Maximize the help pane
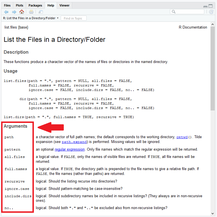Image resolution: width=217 pixels, height=217 pixels. pyautogui.click(x=211, y=6)
